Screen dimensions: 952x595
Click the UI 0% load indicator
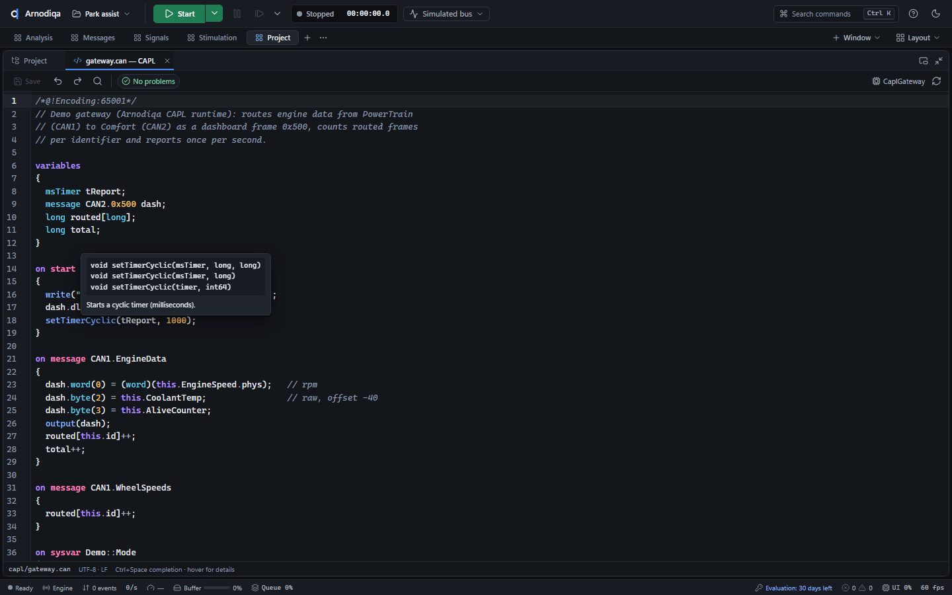coord(896,588)
